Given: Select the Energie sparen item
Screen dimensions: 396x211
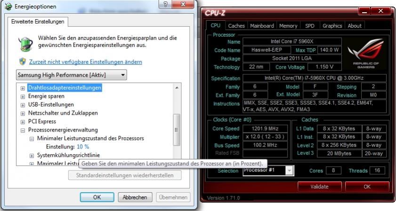Looking at the screenshot, I should 46,96.
